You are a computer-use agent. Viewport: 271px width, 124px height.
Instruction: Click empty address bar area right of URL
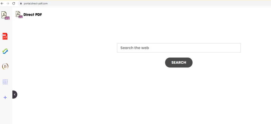click(156, 3)
